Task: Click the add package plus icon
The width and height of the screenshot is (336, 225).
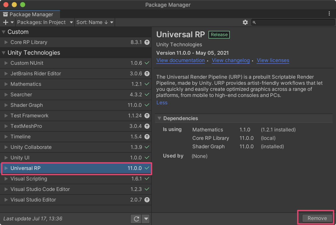Action: (x=6, y=22)
